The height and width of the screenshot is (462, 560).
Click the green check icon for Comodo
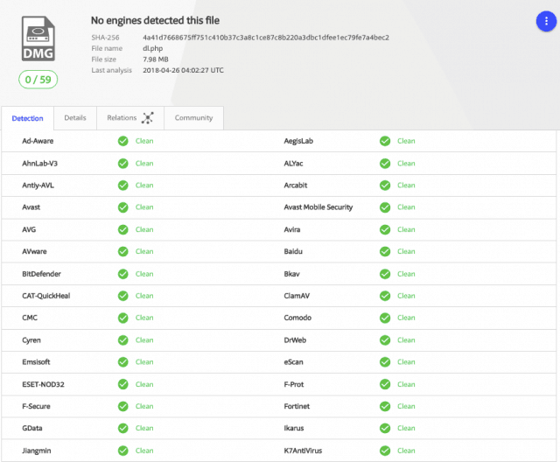click(385, 318)
